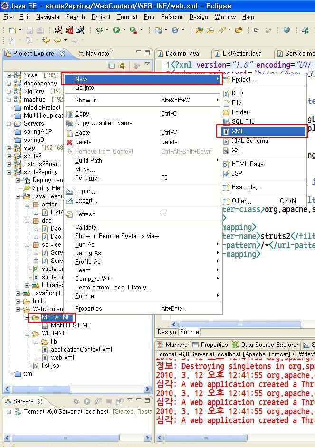Toggle Link with Editor in Project Explorer
Image resolution: width=315 pixels, height=447 pixels.
coord(122,66)
